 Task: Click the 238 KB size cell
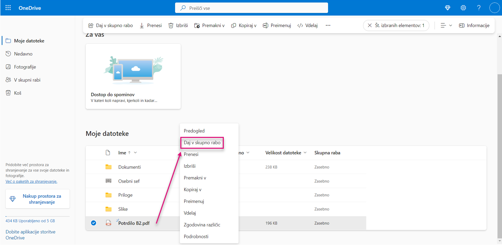(x=271, y=167)
